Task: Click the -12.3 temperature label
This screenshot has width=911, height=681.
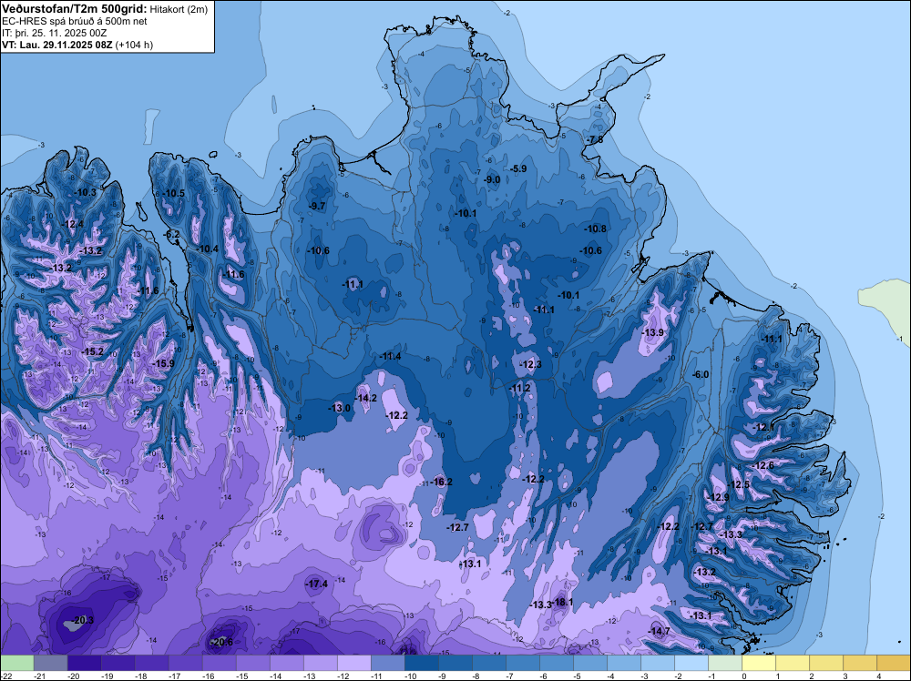Action: [530, 364]
